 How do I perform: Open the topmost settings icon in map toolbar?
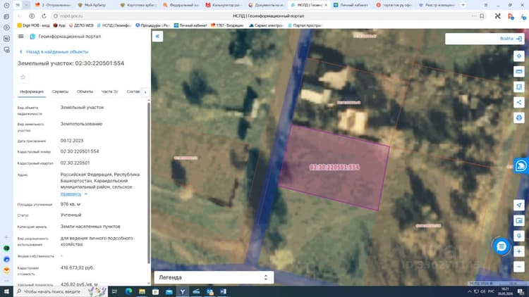pyautogui.click(x=519, y=56)
